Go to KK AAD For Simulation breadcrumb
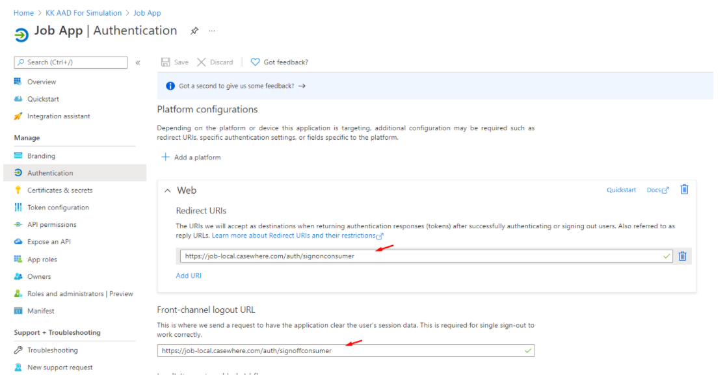 (x=83, y=13)
